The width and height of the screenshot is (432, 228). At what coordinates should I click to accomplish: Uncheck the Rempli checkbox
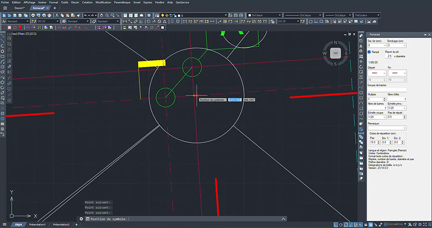tap(369, 52)
